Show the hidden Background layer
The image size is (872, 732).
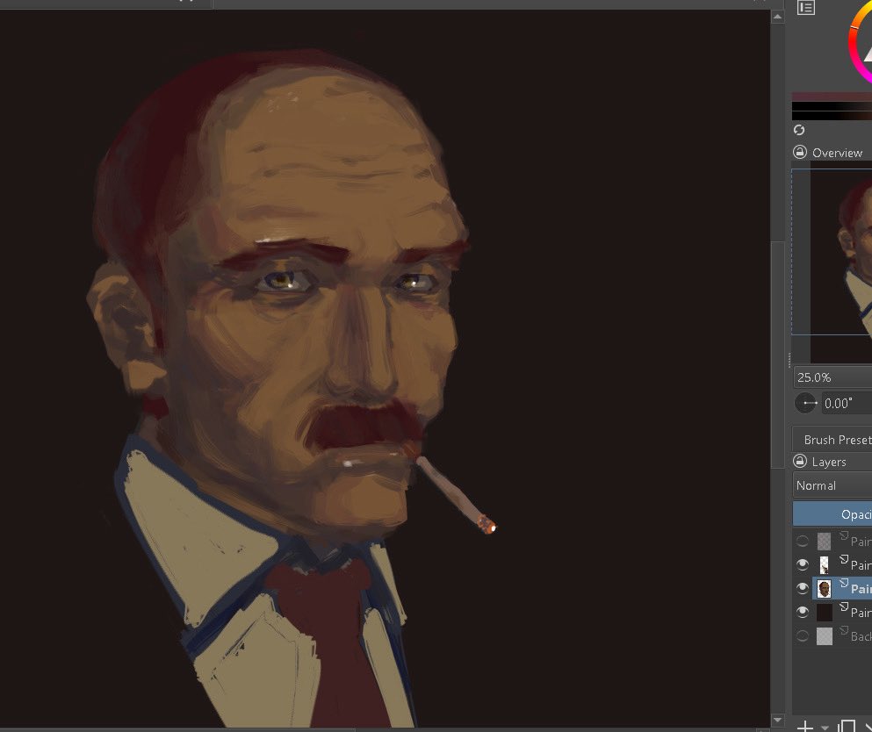[802, 635]
